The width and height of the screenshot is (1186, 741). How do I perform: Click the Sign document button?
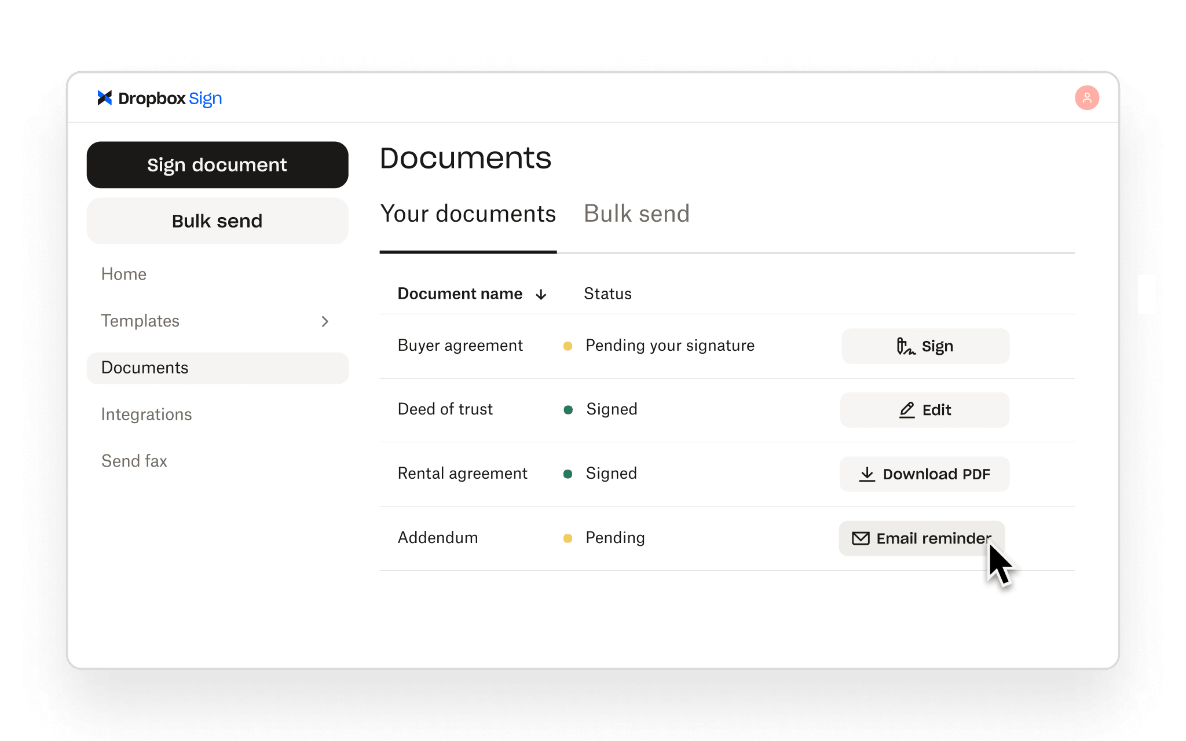coord(217,165)
